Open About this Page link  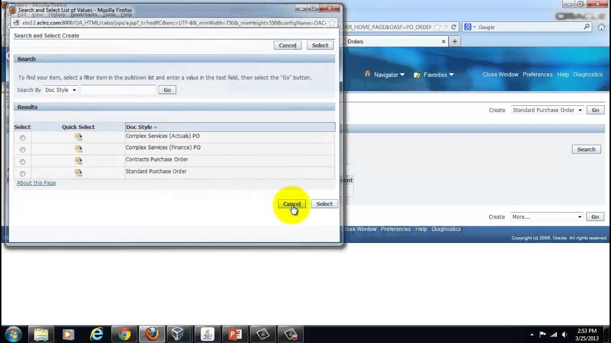coord(36,183)
